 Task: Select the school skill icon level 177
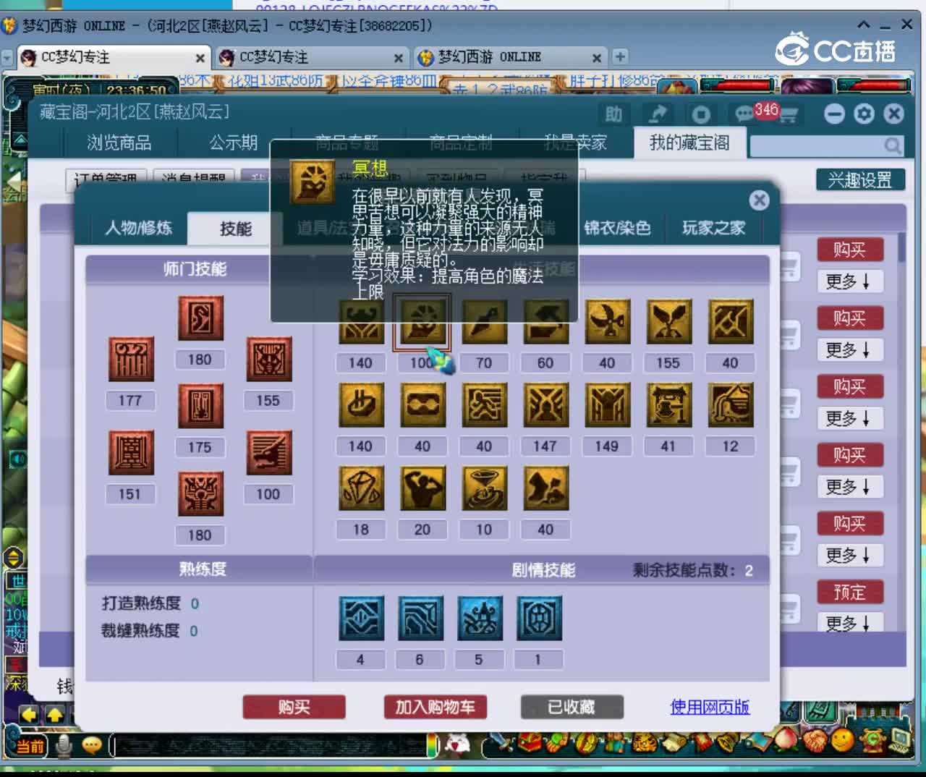pyautogui.click(x=131, y=359)
